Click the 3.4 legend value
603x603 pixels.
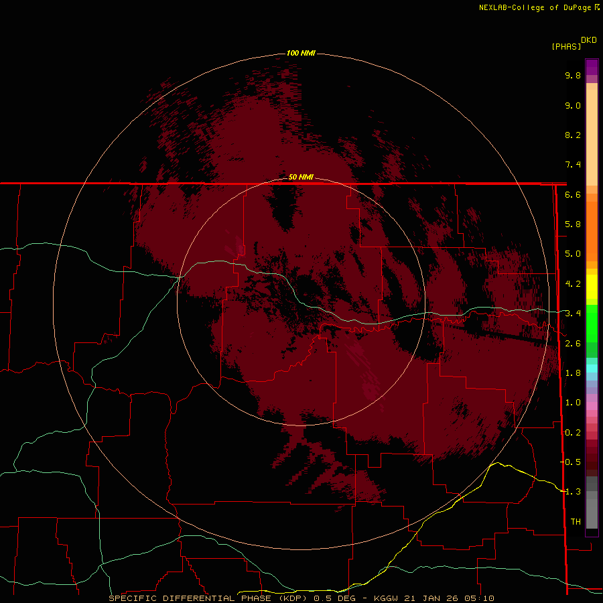pos(573,314)
